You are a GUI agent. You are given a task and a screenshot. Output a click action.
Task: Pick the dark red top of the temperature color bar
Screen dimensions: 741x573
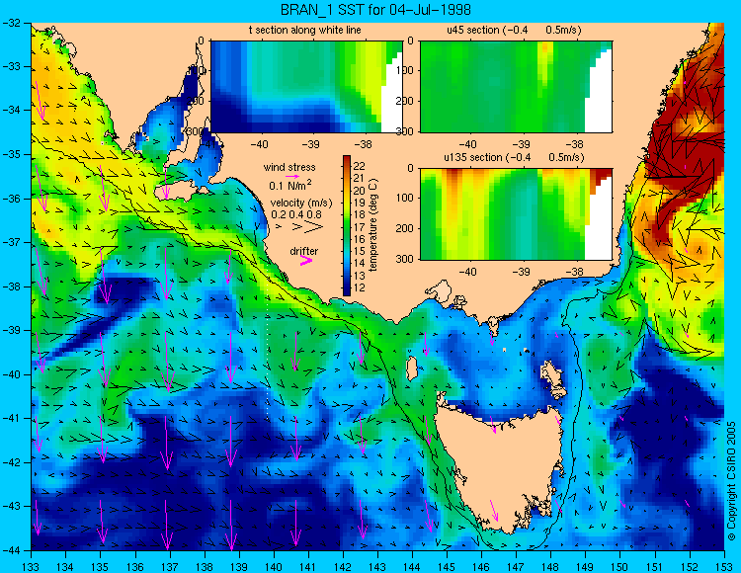click(347, 159)
